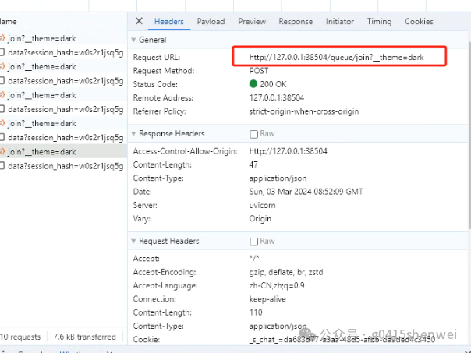Collapse the Response Headers section

tap(133, 133)
